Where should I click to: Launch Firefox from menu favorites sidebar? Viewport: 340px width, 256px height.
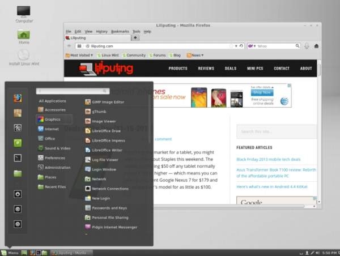point(18,99)
